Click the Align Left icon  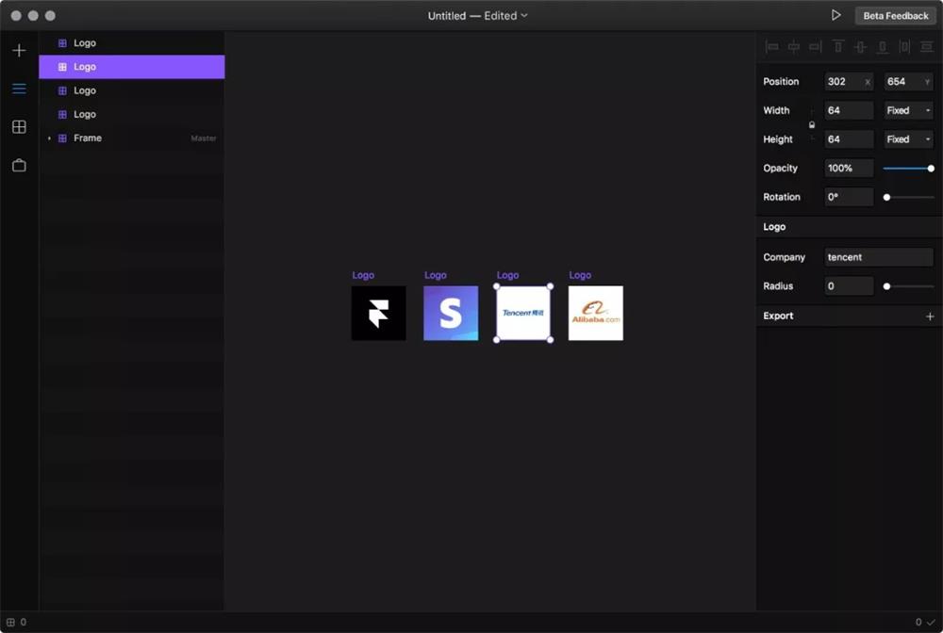click(772, 46)
